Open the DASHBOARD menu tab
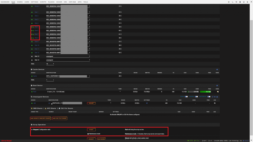The height and width of the screenshot is (142, 253). 5,2
